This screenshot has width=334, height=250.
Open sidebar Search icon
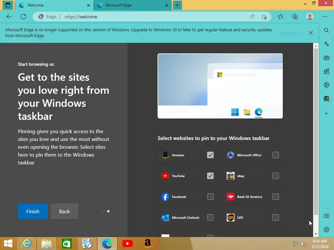click(x=326, y=30)
